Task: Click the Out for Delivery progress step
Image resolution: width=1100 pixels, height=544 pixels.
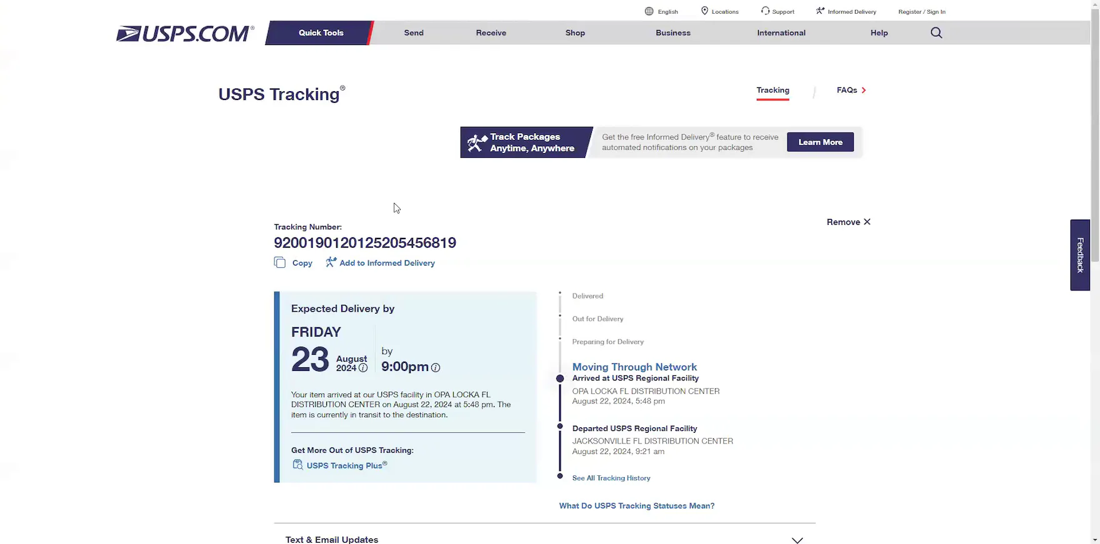Action: coord(597,319)
